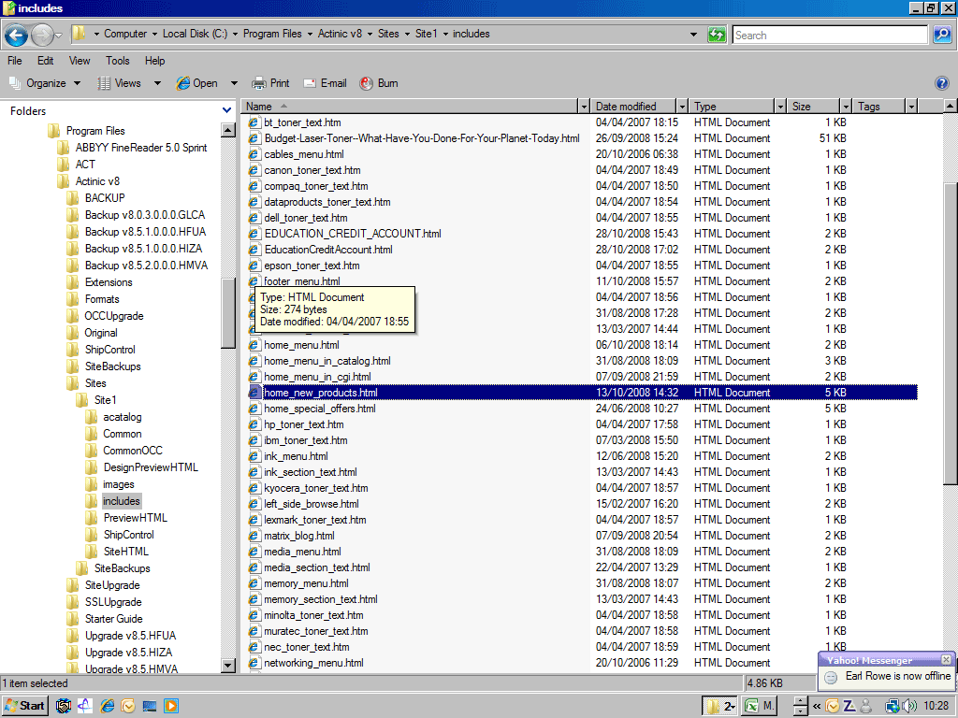Screen dimensions: 958x718
Task: Click the Back navigation arrow
Action: click(x=16, y=36)
